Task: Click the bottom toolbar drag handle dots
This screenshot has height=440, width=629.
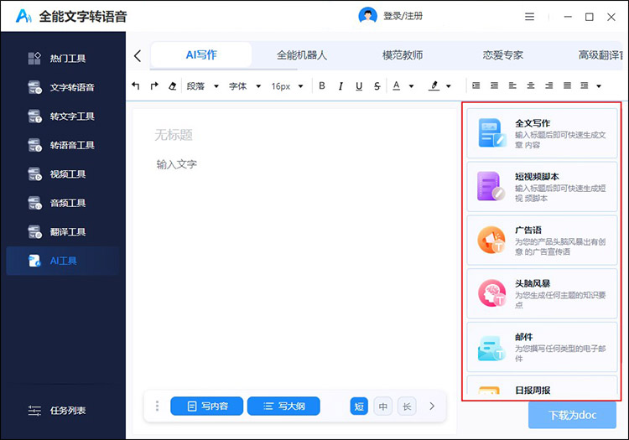Action: tap(158, 406)
